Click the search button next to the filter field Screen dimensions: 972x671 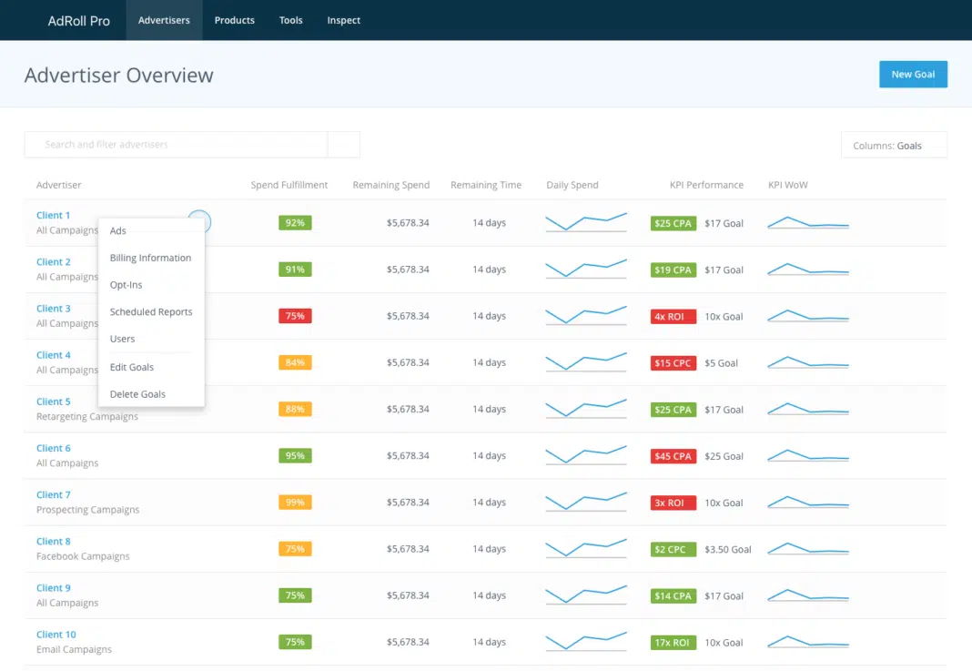tap(344, 145)
